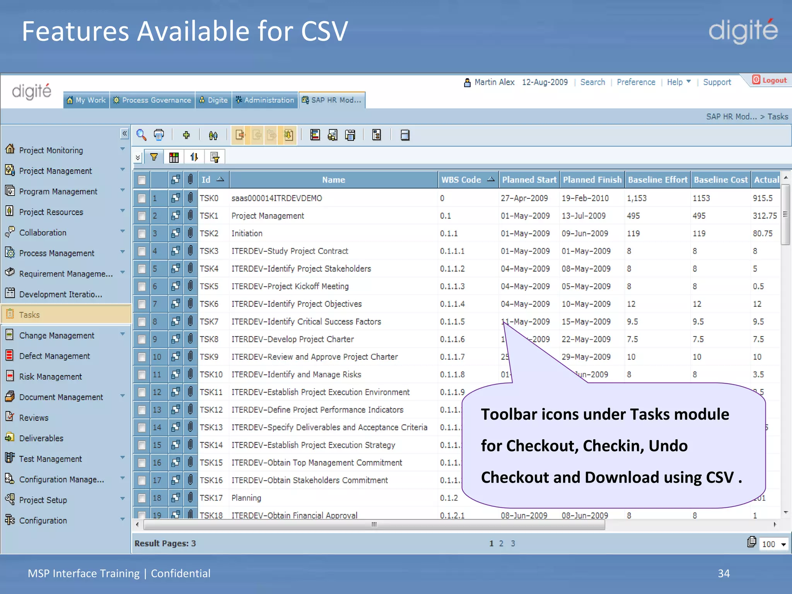
Task: Click the WBS hierarchy view icon
Action: (x=377, y=135)
